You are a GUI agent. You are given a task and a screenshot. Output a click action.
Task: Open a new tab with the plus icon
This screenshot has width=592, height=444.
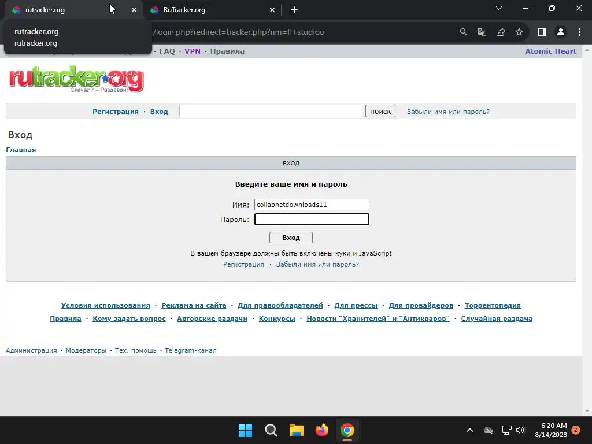coord(294,10)
